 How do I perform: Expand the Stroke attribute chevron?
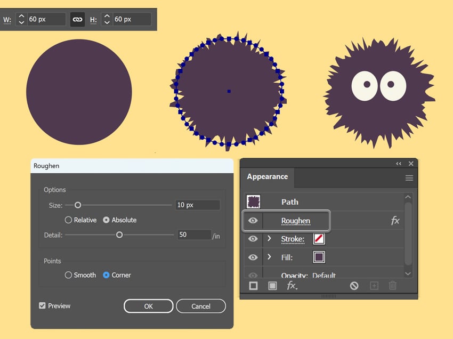pyautogui.click(x=269, y=239)
